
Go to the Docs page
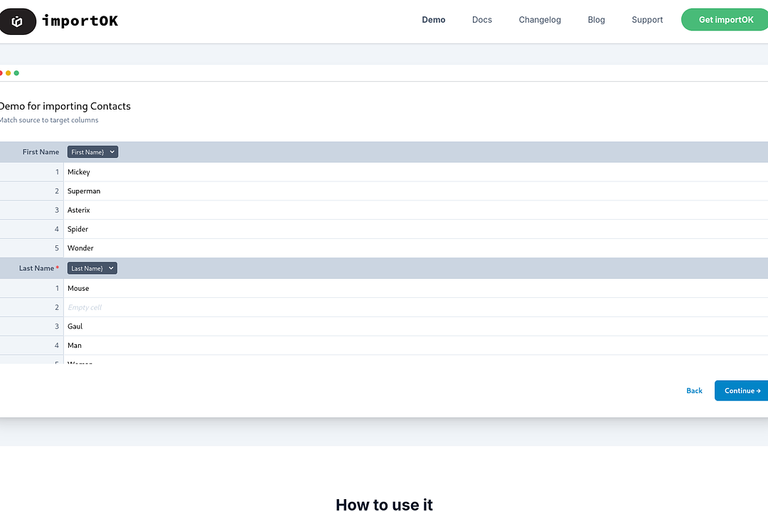[481, 20]
